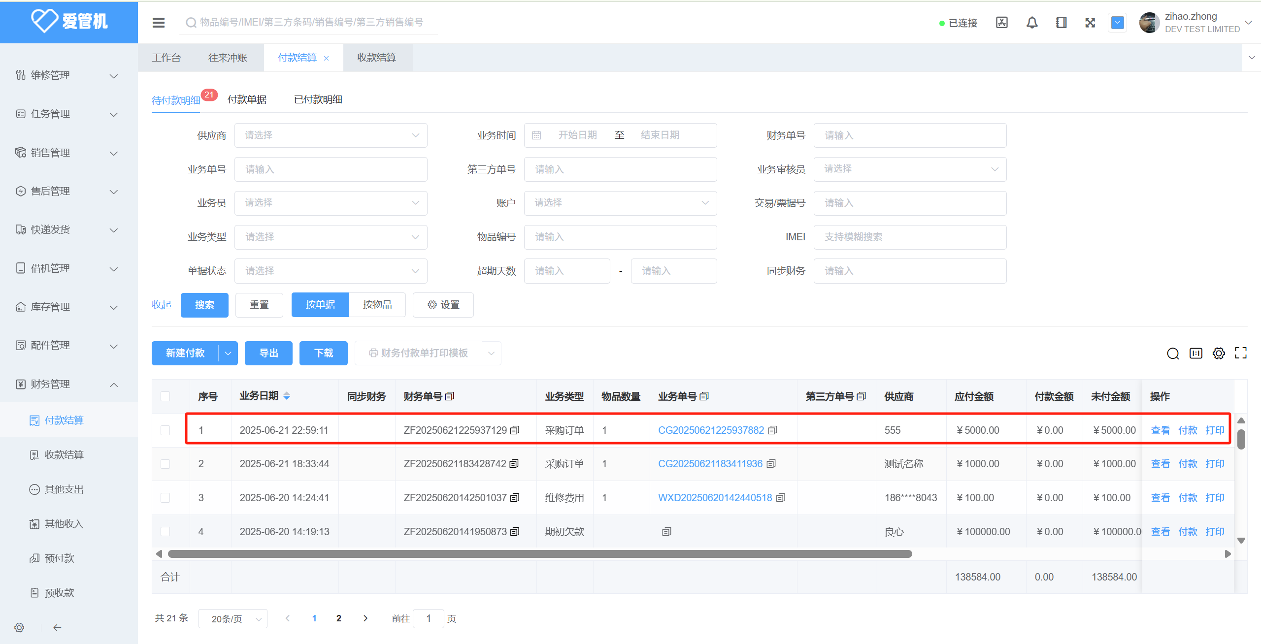Open the calculator-style icon in top bar
Screen dimensions: 1261x644
(1002, 23)
